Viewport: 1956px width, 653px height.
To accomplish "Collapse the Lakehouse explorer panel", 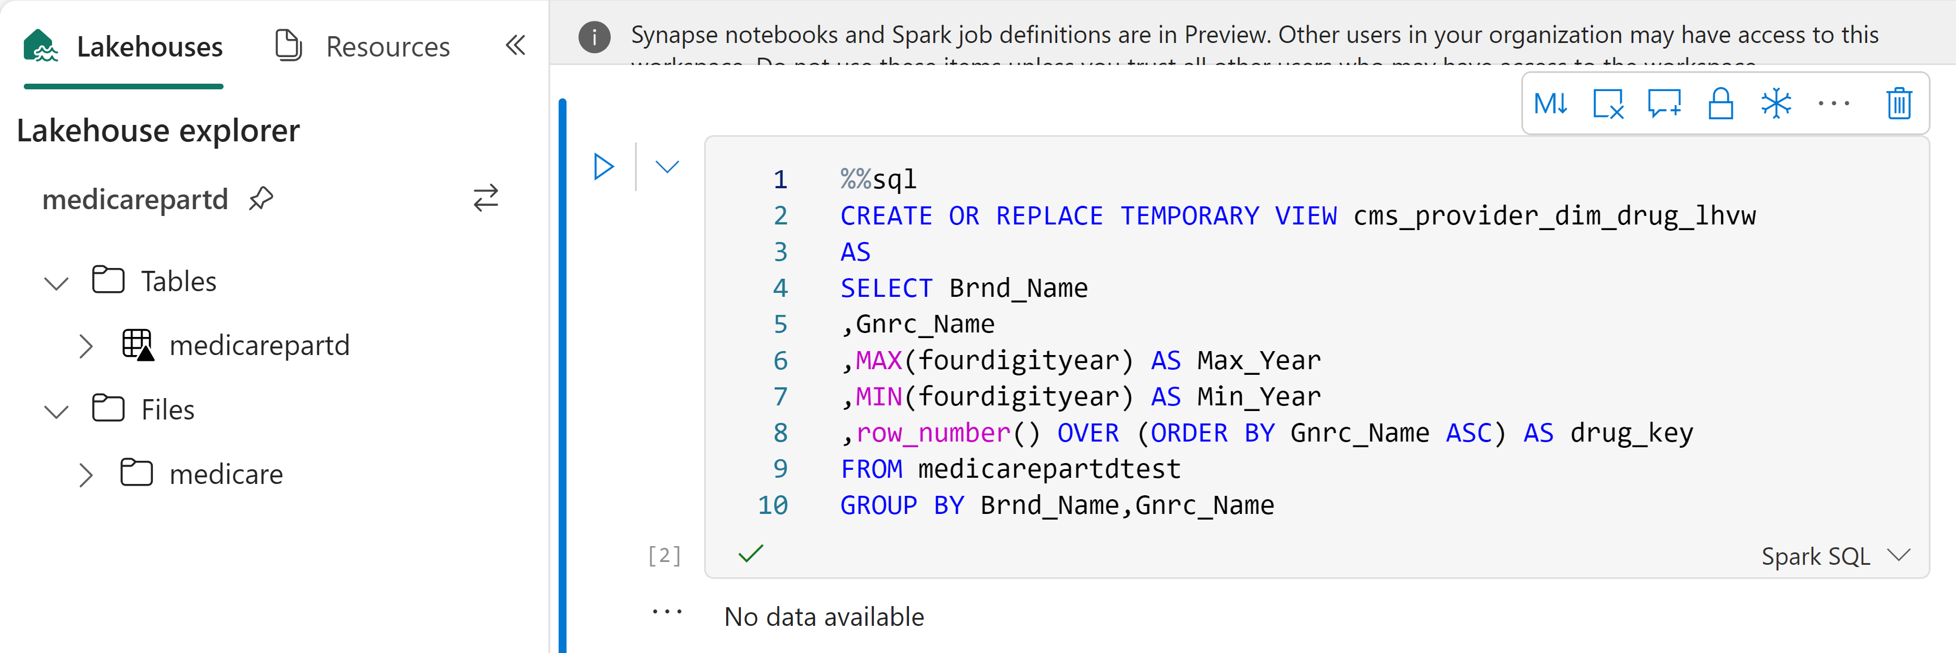I will [516, 45].
